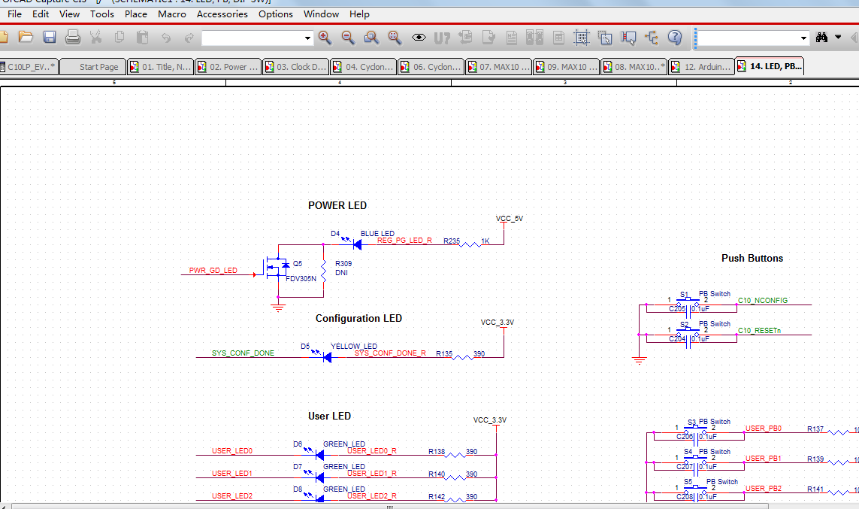The image size is (859, 509).
Task: Select the C10_RESETn net label
Action: (x=759, y=330)
